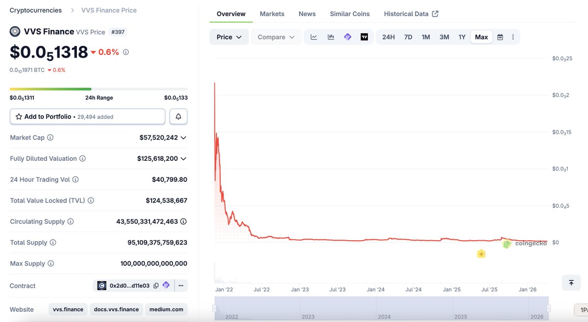The width and height of the screenshot is (588, 322).
Task: Open the Overview tab
Action: click(231, 14)
